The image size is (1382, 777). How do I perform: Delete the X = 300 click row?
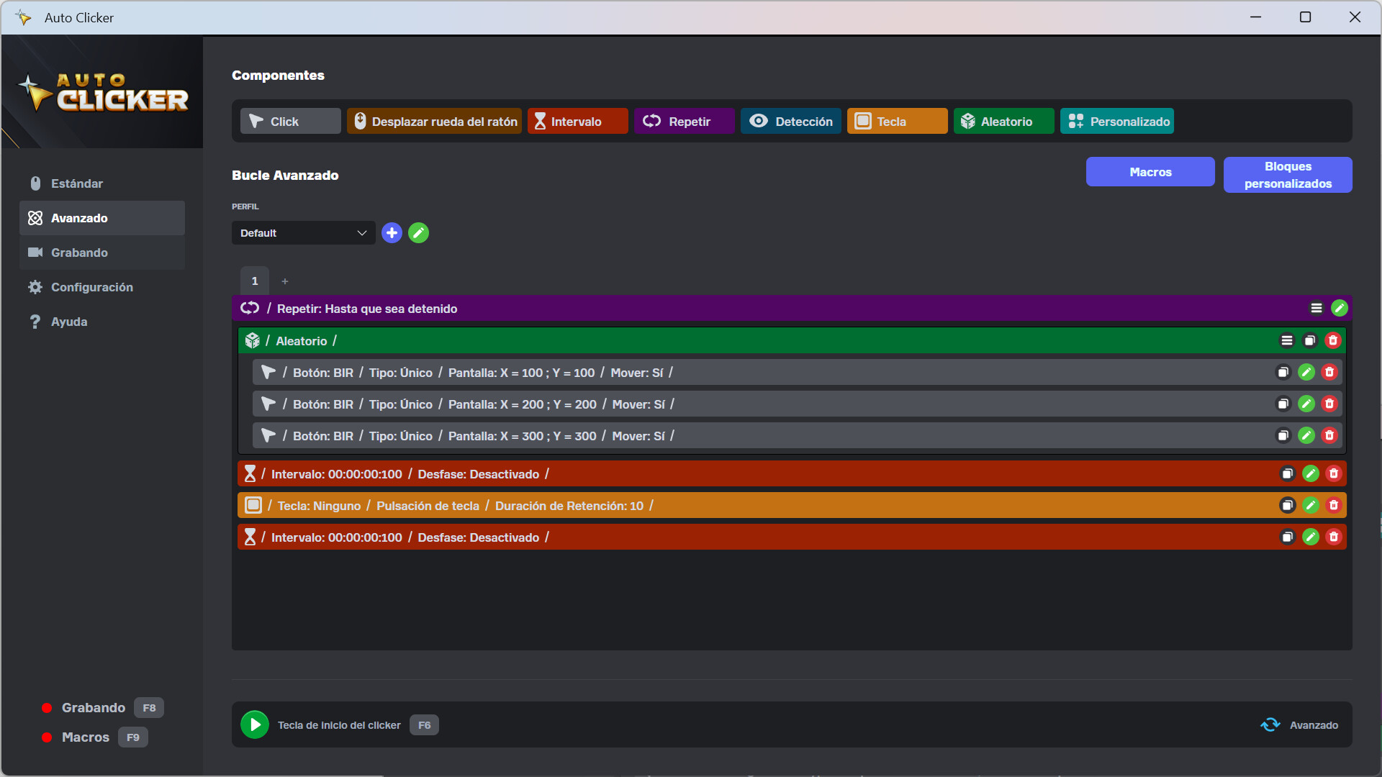pyautogui.click(x=1329, y=436)
